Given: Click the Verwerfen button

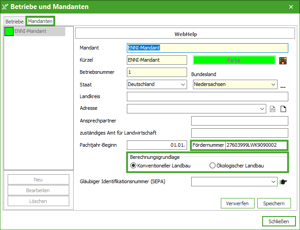Looking at the screenshot, I should pos(237,203).
